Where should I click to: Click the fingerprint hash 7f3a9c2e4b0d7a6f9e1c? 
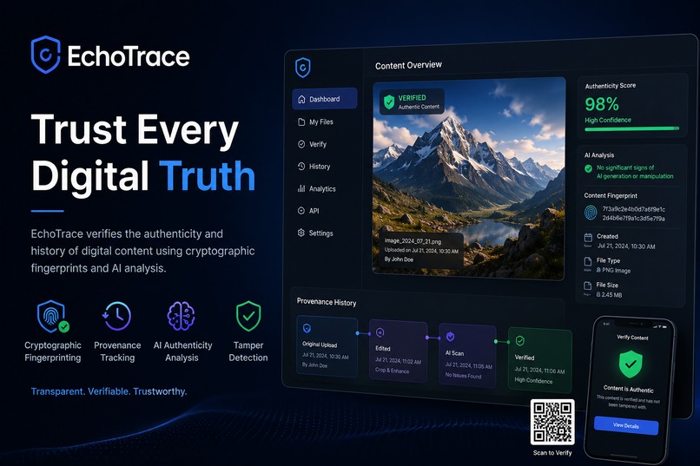[634, 208]
